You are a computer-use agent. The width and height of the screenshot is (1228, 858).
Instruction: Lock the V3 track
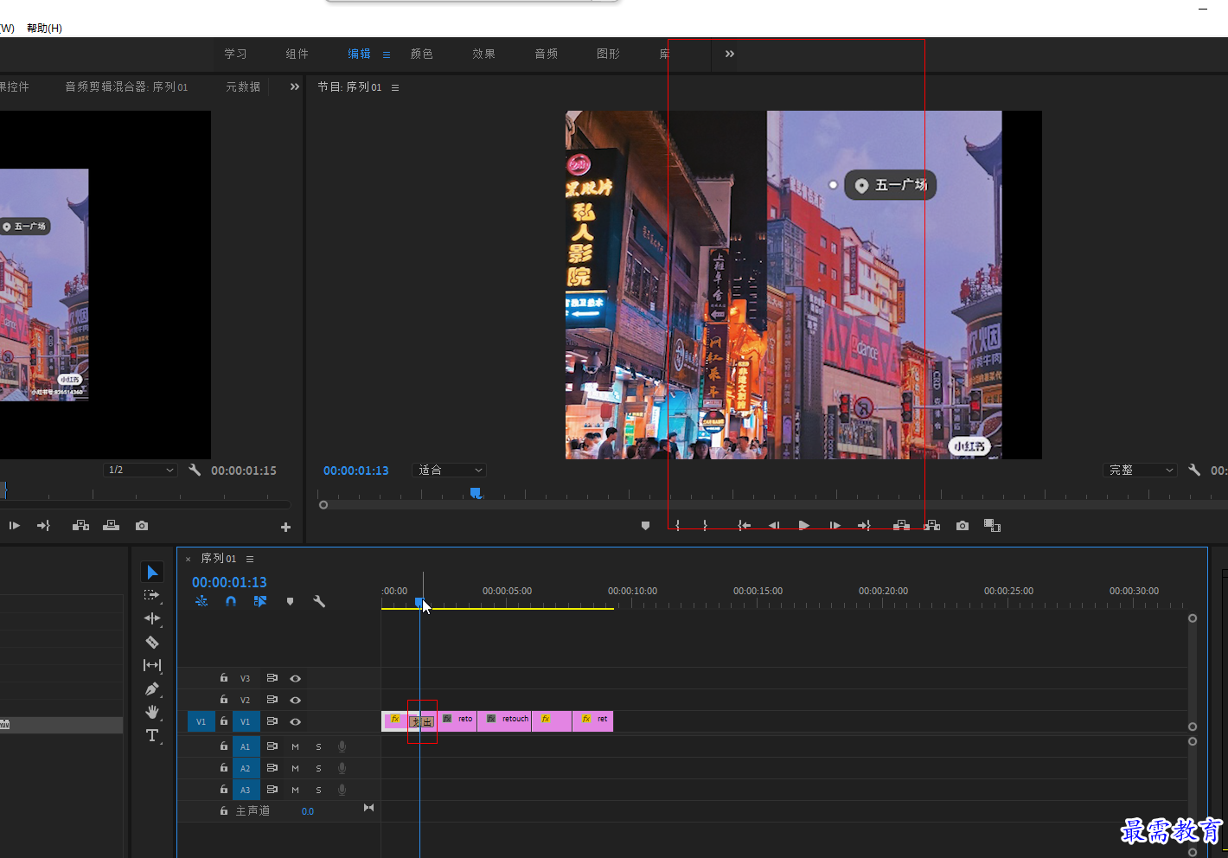pos(224,678)
